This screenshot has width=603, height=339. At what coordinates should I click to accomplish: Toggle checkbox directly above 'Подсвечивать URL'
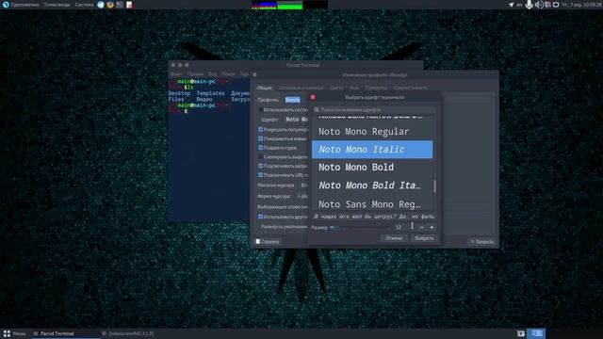260,166
